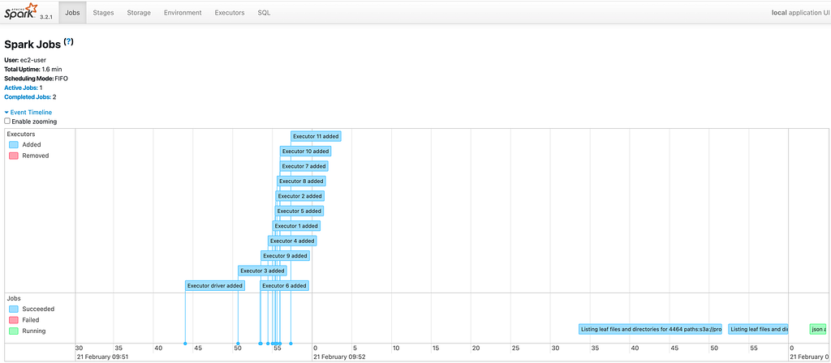
Task: Open the Listing leaf files for 4464 paths job
Action: click(x=651, y=329)
